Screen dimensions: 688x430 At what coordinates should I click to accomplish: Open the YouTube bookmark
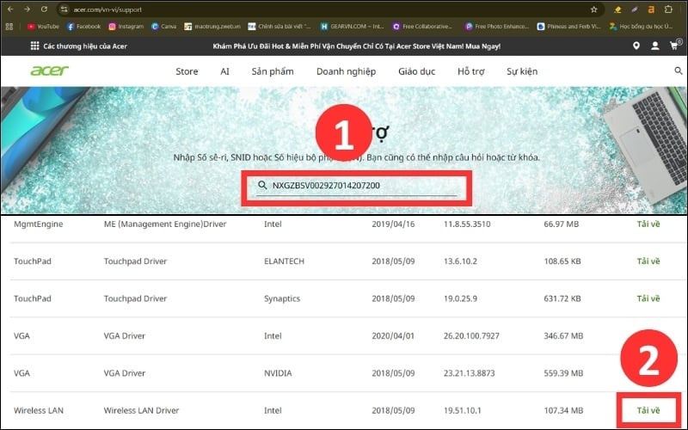tap(43, 27)
